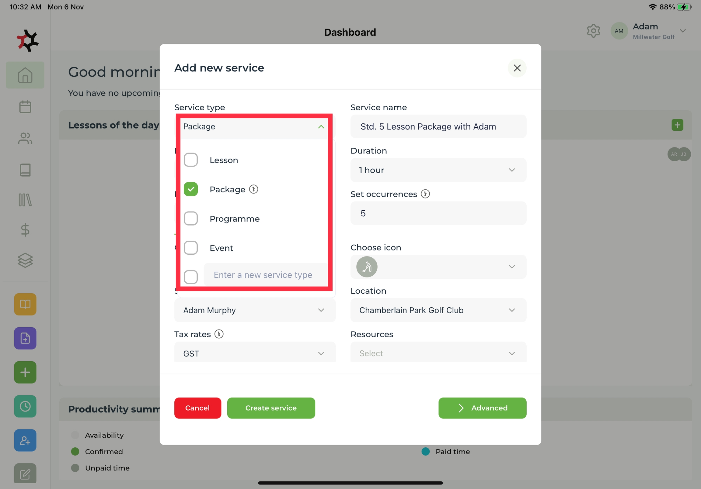Tick the Programme checkbox
The height and width of the screenshot is (489, 701).
[191, 219]
